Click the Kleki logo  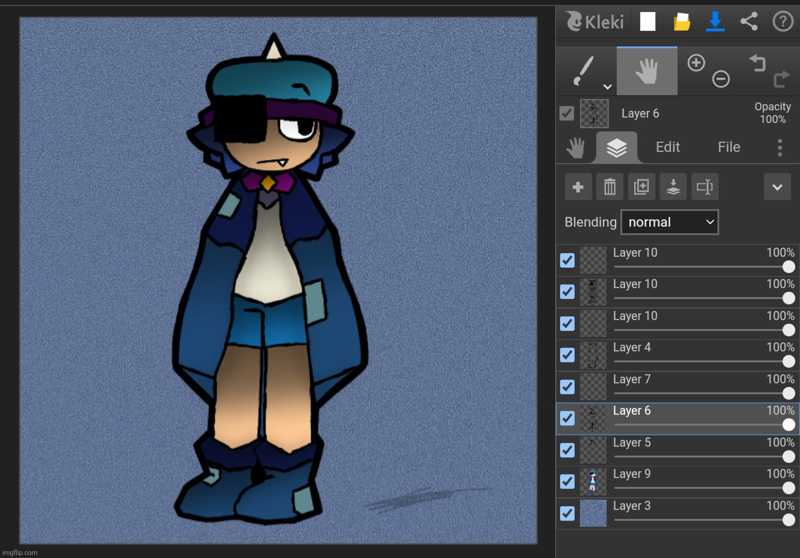(594, 22)
